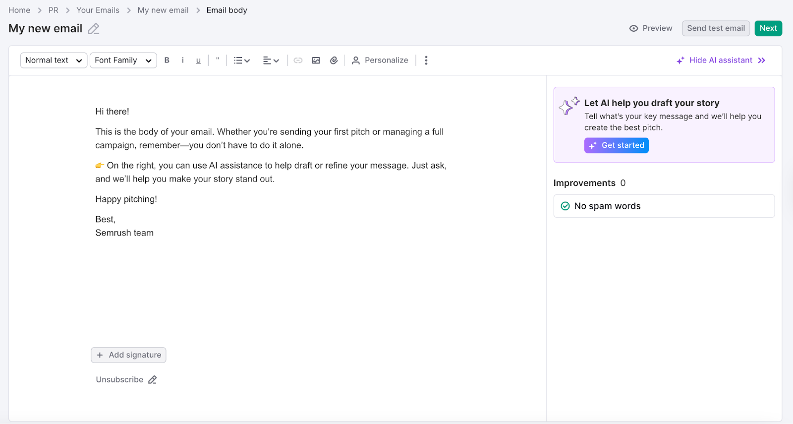Insert a block quote
Screen dimensions: 793x424
[x=218, y=60]
